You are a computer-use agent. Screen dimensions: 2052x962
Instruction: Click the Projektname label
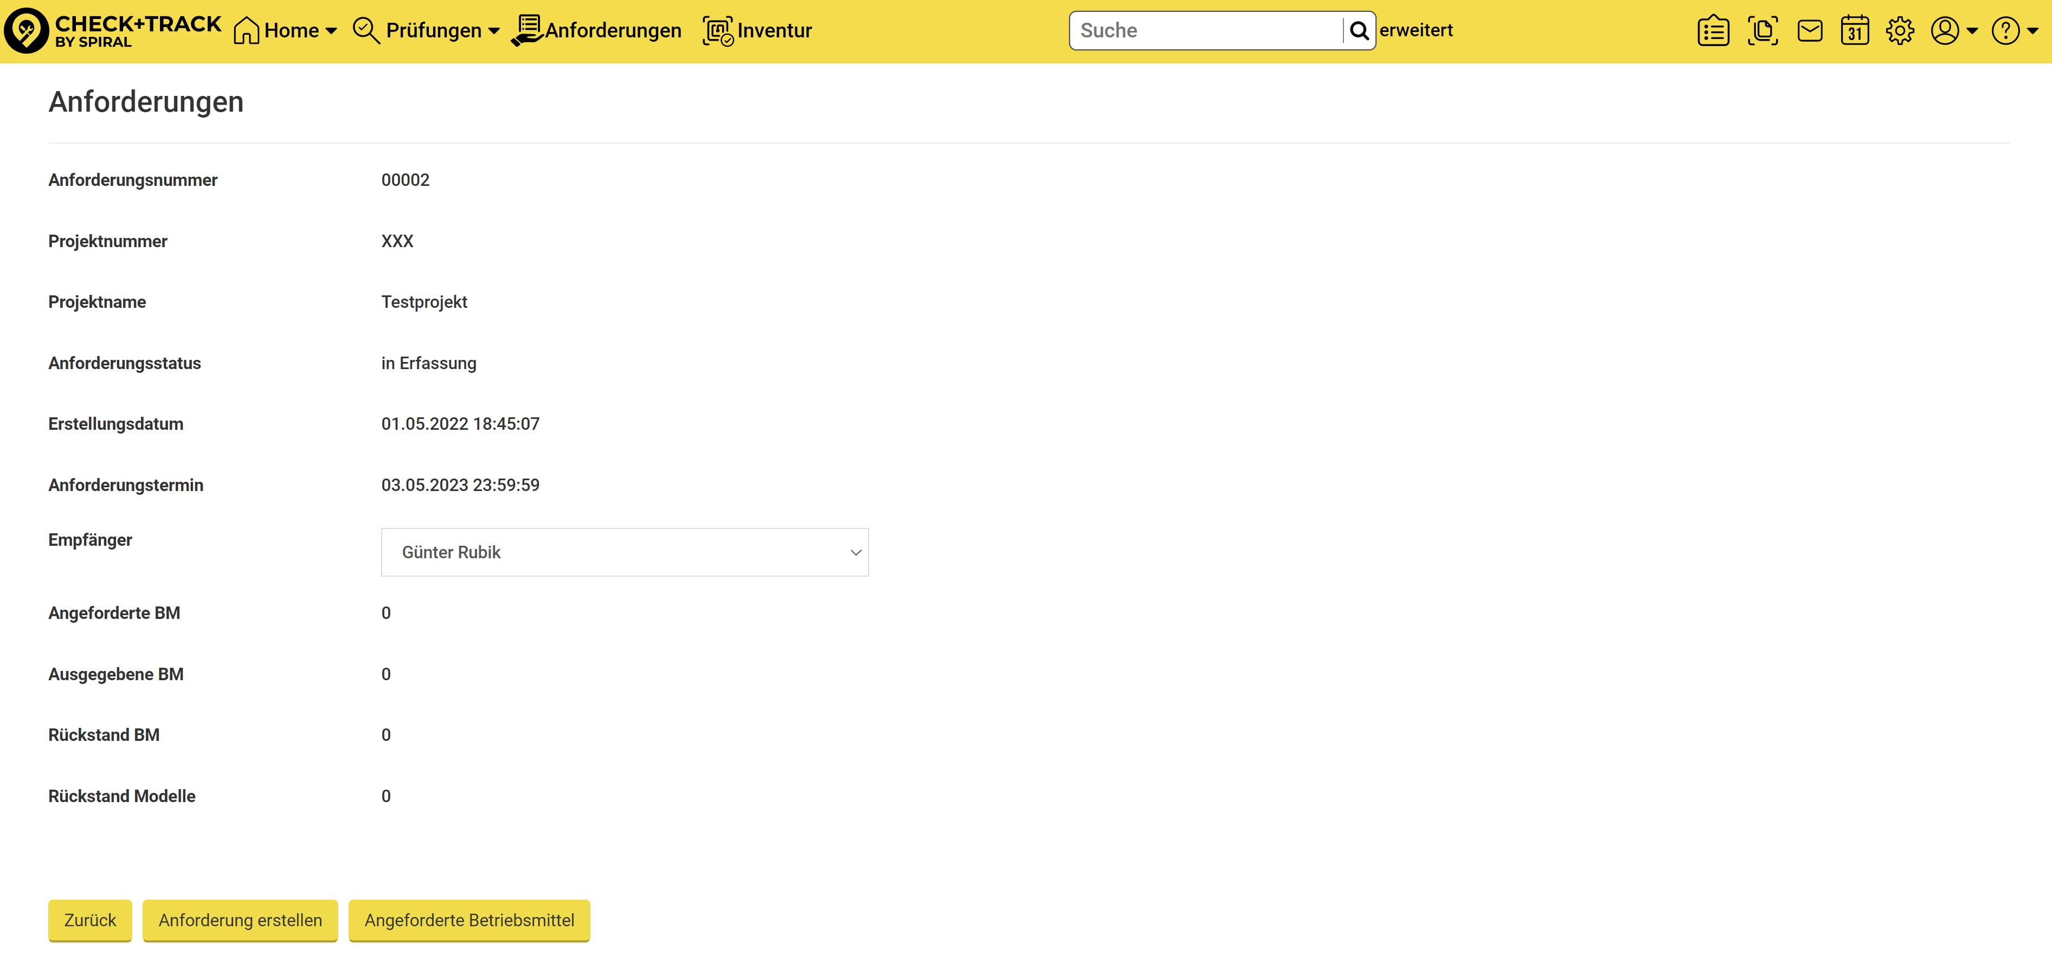97,302
